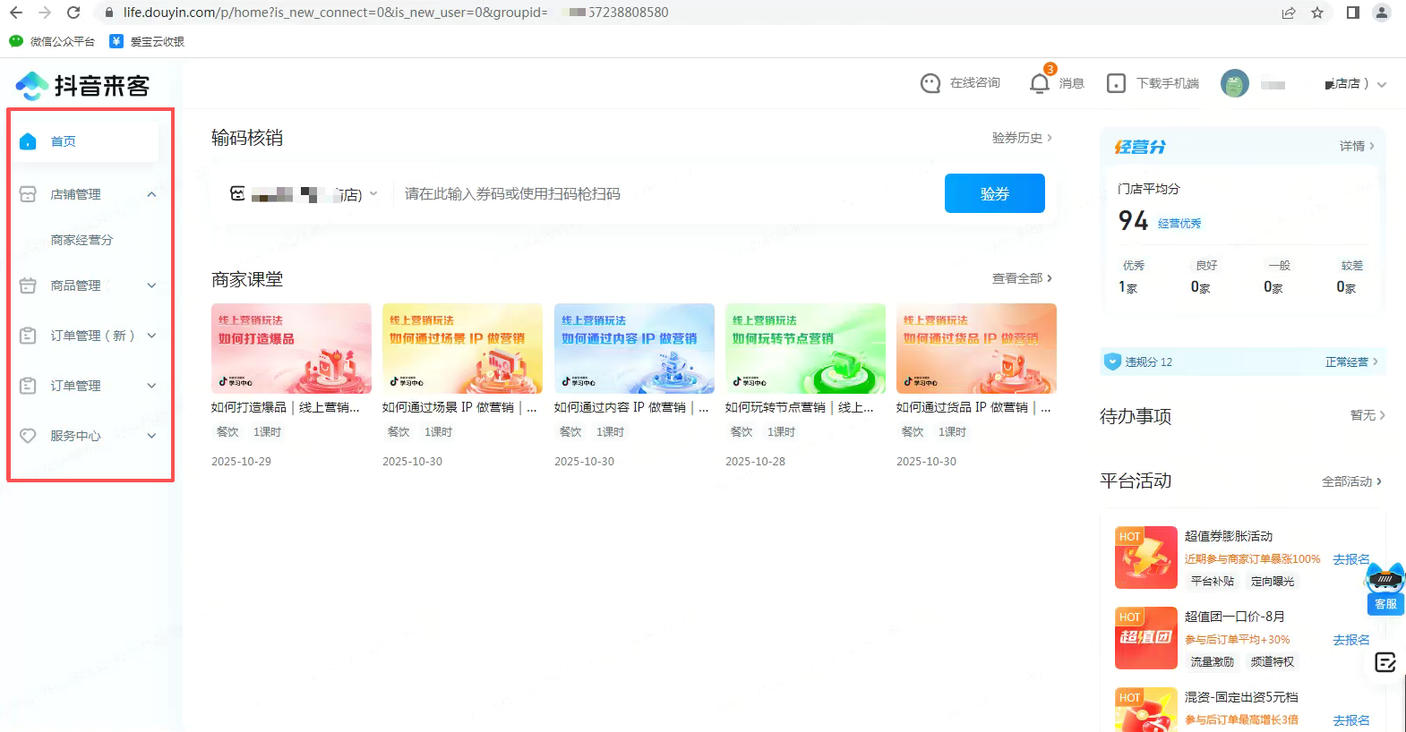This screenshot has height=732, width=1406.
Task: Collapse the 店铺管理 sidebar section
Action: [151, 194]
